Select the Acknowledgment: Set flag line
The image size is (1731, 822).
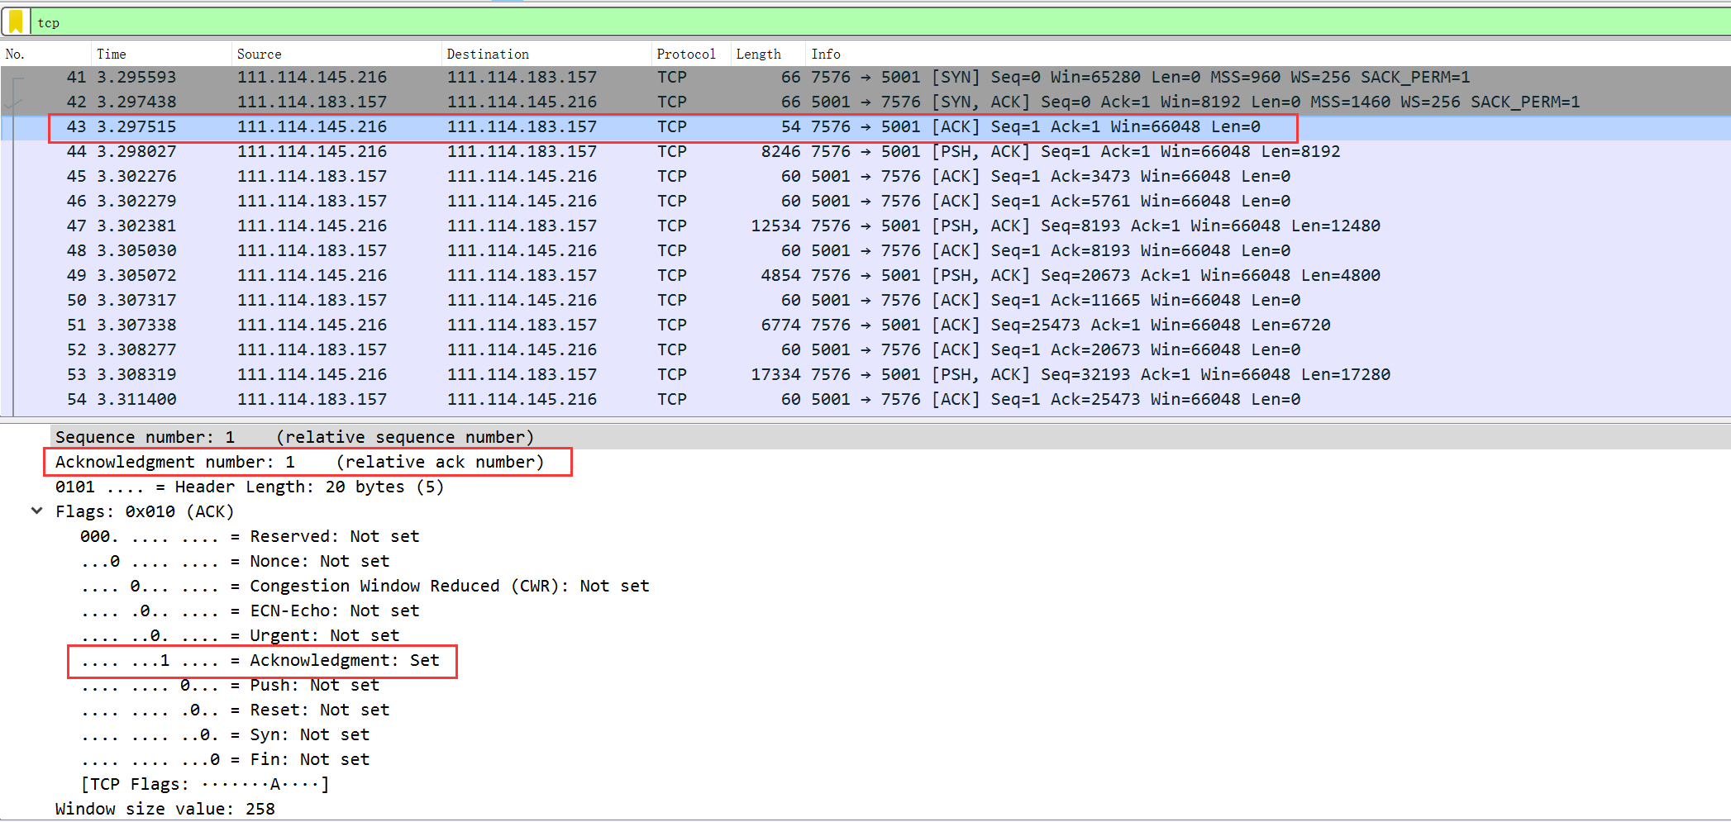(260, 660)
